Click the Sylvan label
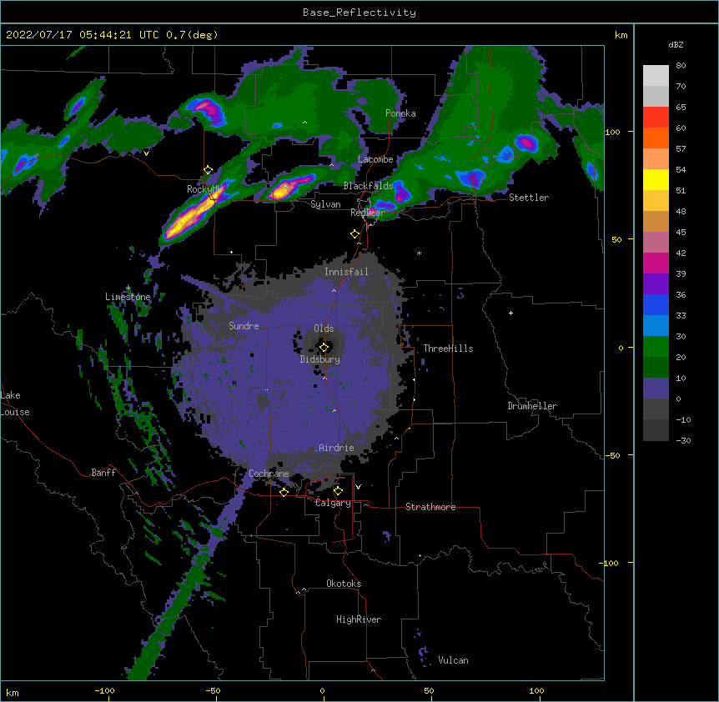This screenshot has height=702, width=719. click(x=325, y=204)
